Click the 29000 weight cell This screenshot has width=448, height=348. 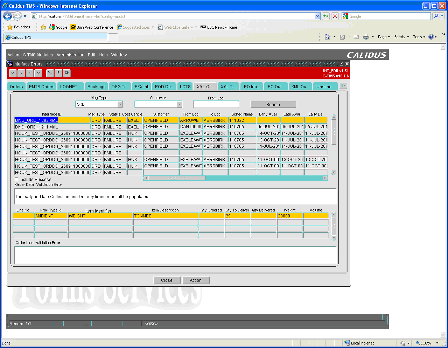pos(289,216)
